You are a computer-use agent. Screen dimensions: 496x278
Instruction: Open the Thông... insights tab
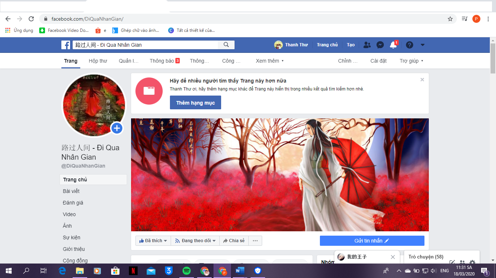200,61
